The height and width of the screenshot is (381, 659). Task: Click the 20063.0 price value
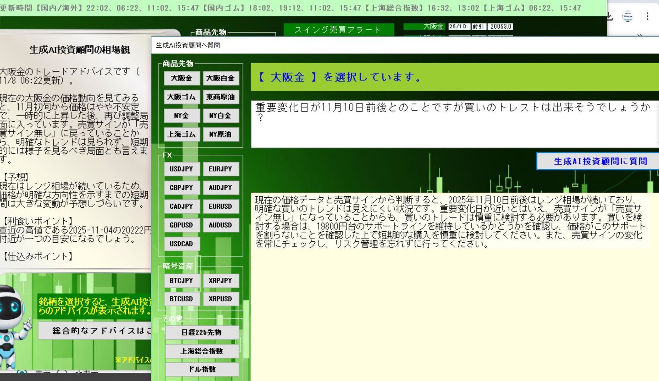501,26
